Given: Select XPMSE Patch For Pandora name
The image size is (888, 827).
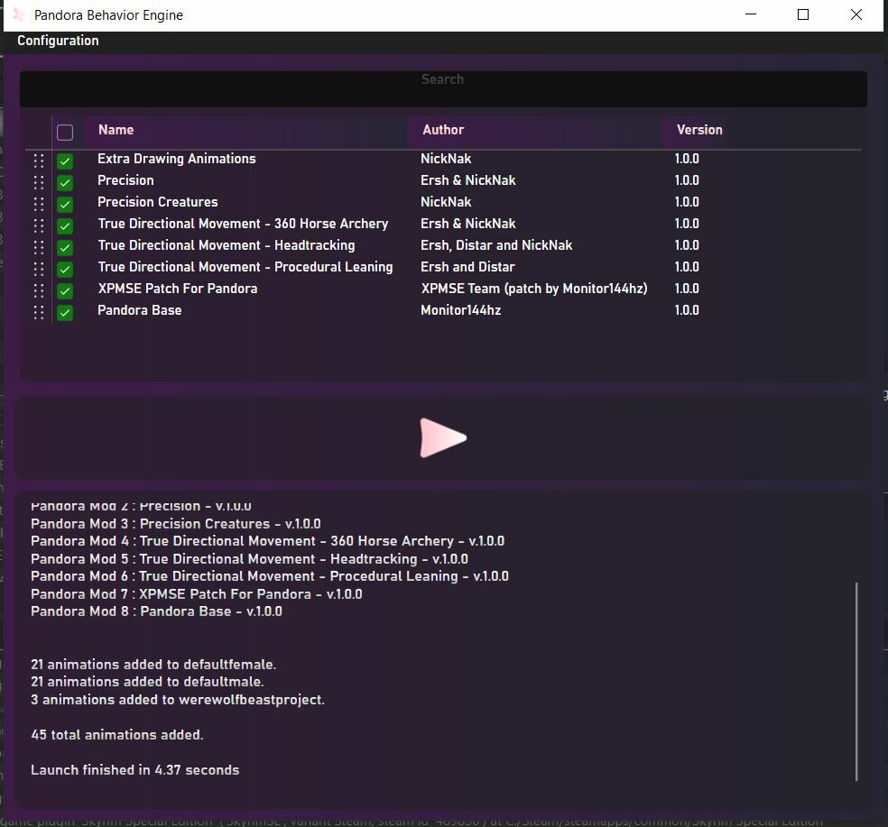Looking at the screenshot, I should [x=177, y=289].
